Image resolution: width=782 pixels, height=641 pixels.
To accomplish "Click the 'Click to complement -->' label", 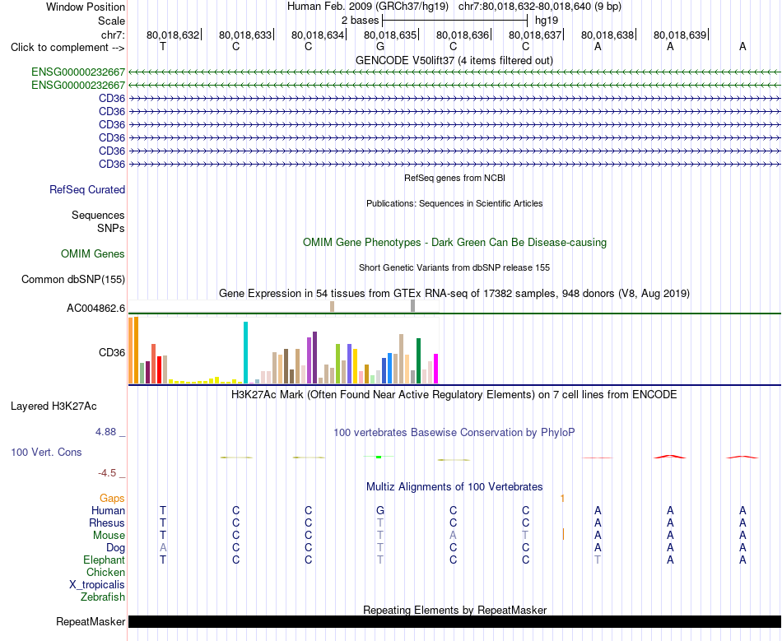I will (x=67, y=48).
